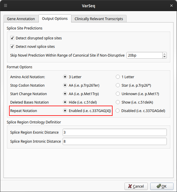Click the Cancel button
The image size is (177, 192).
[136, 186]
